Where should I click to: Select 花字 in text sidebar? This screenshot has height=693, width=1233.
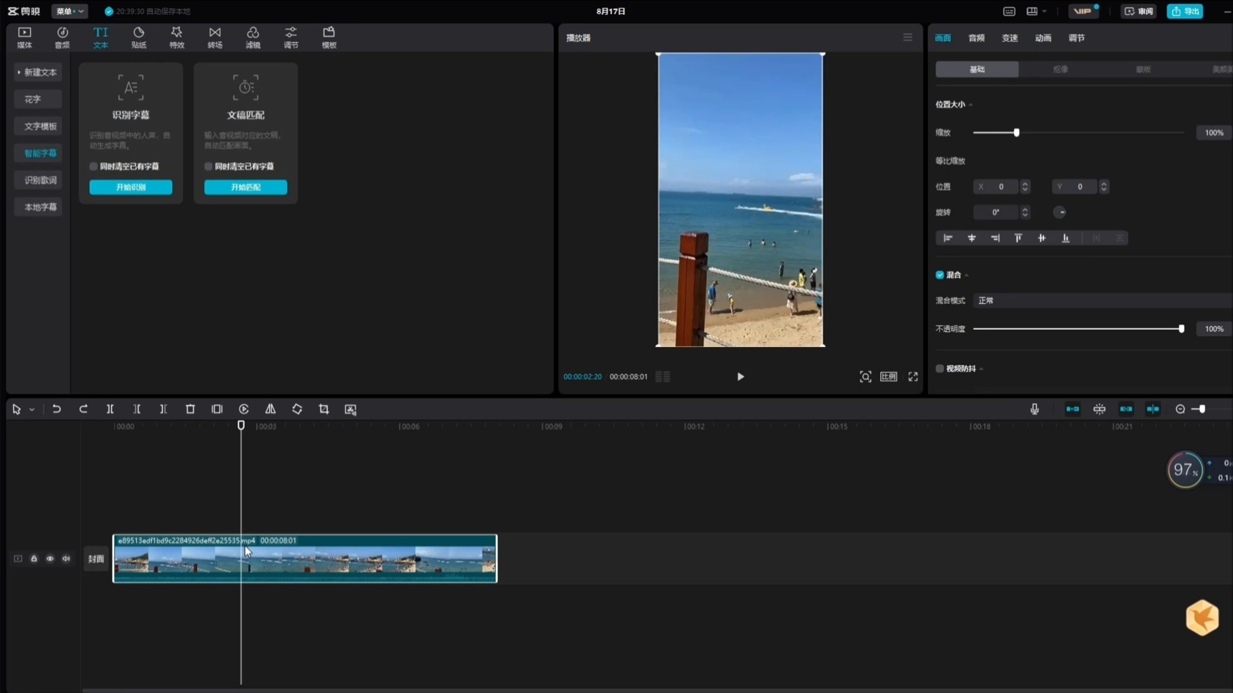tap(38, 99)
